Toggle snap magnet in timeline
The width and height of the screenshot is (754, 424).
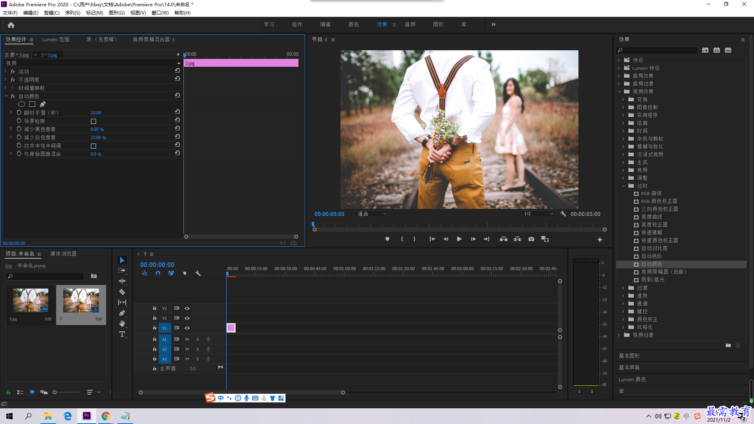(x=158, y=273)
